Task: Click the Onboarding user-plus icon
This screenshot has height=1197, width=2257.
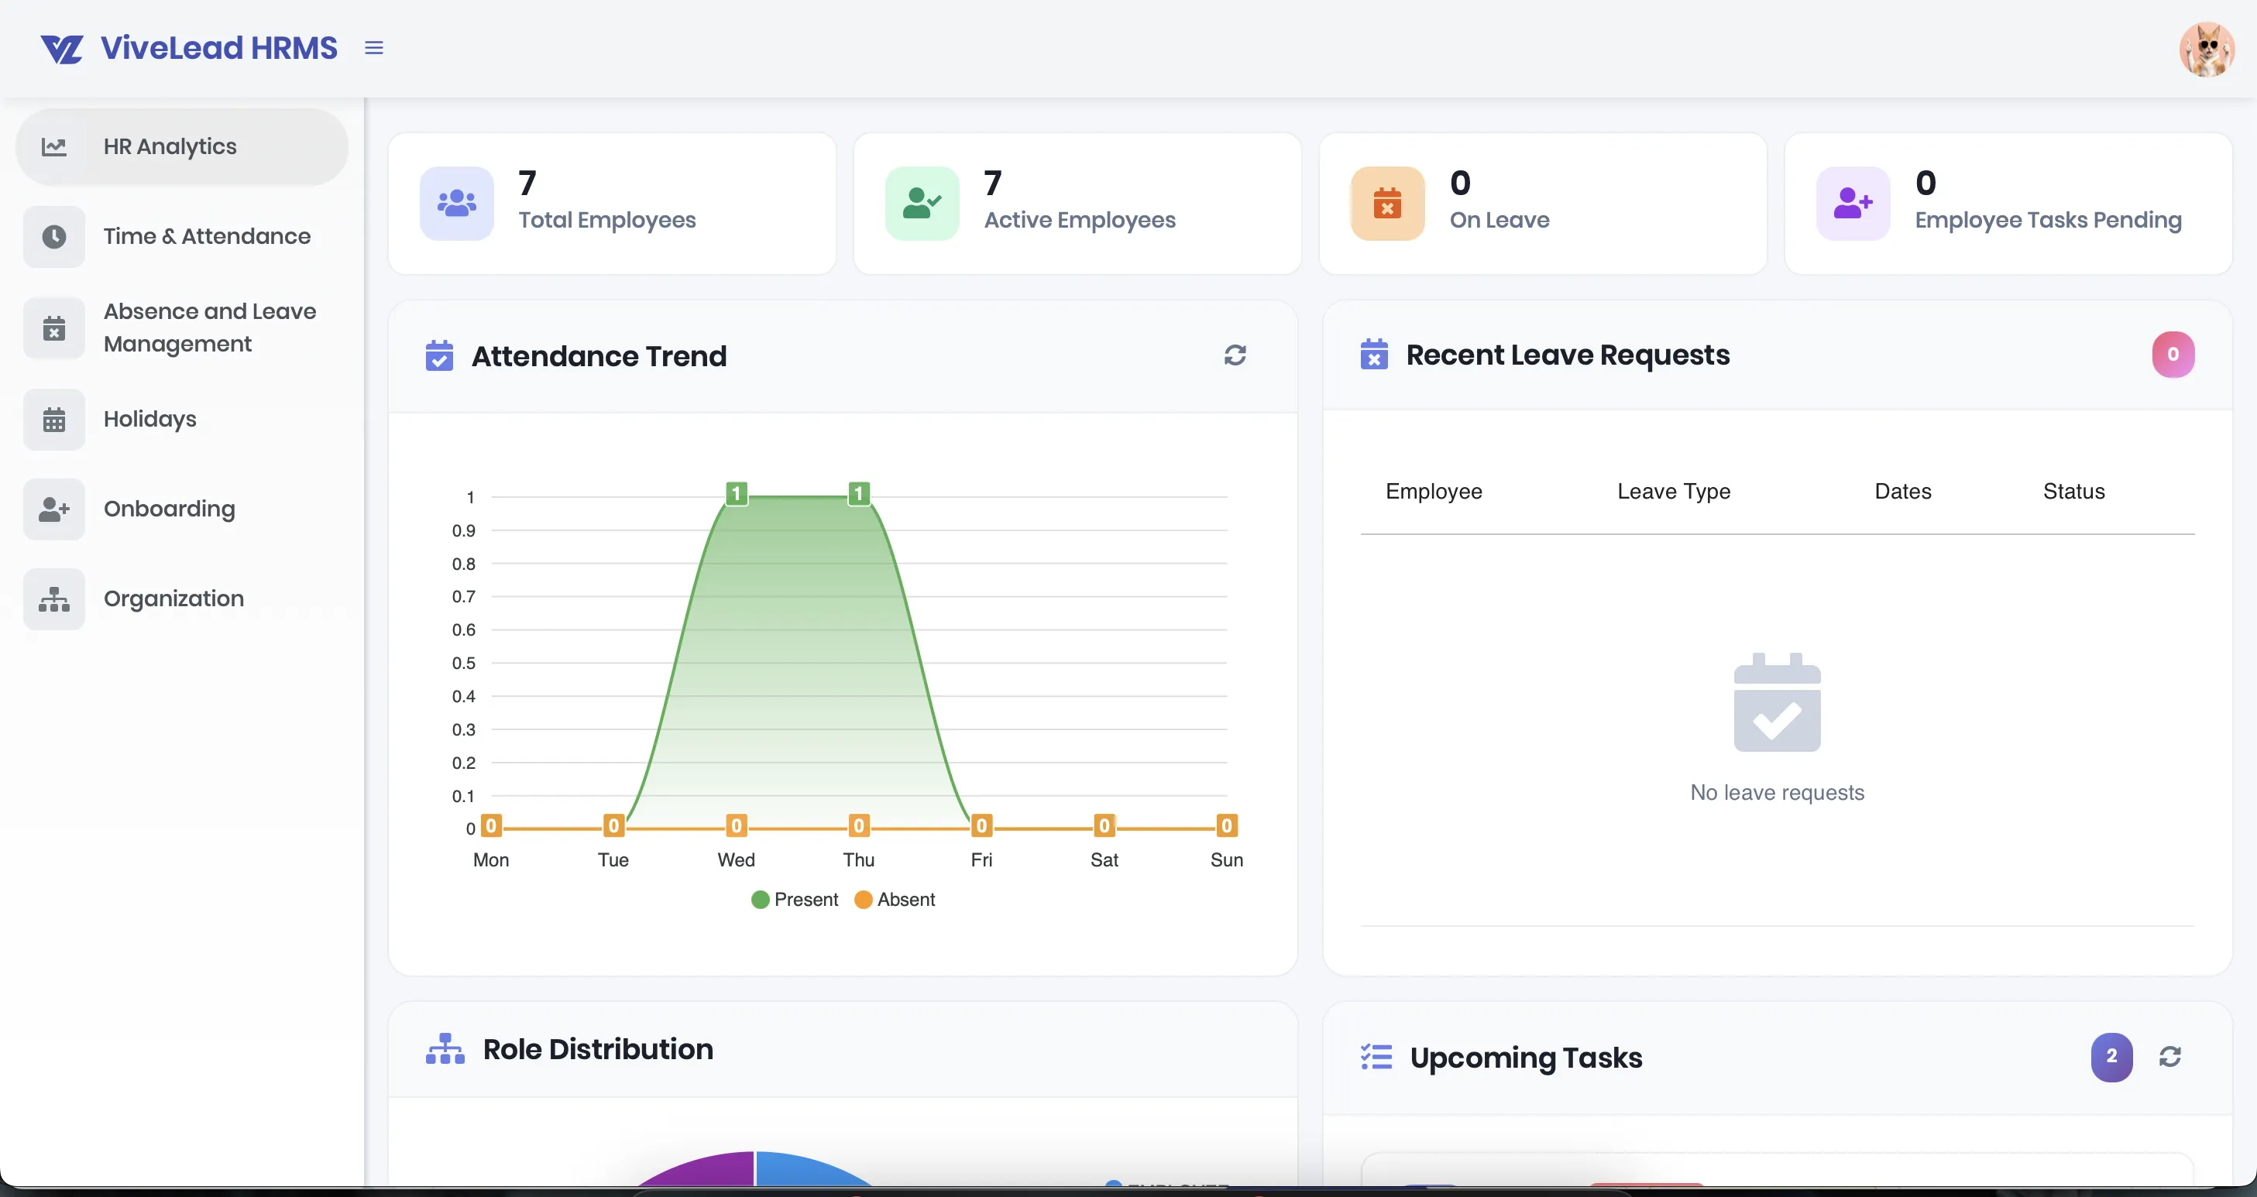Action: [54, 509]
